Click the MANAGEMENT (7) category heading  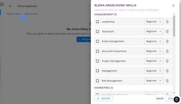[x=105, y=14]
